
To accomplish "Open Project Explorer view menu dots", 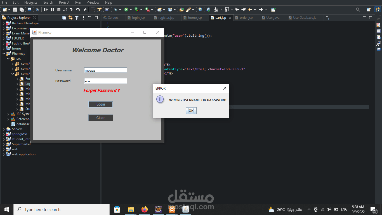I will click(x=83, y=18).
